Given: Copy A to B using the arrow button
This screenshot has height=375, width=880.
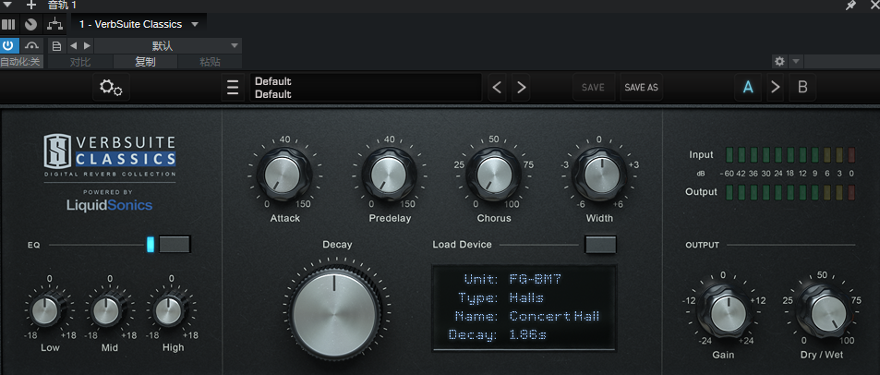Looking at the screenshot, I should pos(775,88).
